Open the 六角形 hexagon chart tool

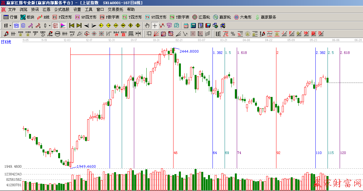click(243, 17)
